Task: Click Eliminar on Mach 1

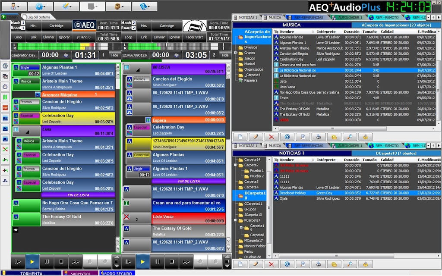Action: (x=49, y=37)
